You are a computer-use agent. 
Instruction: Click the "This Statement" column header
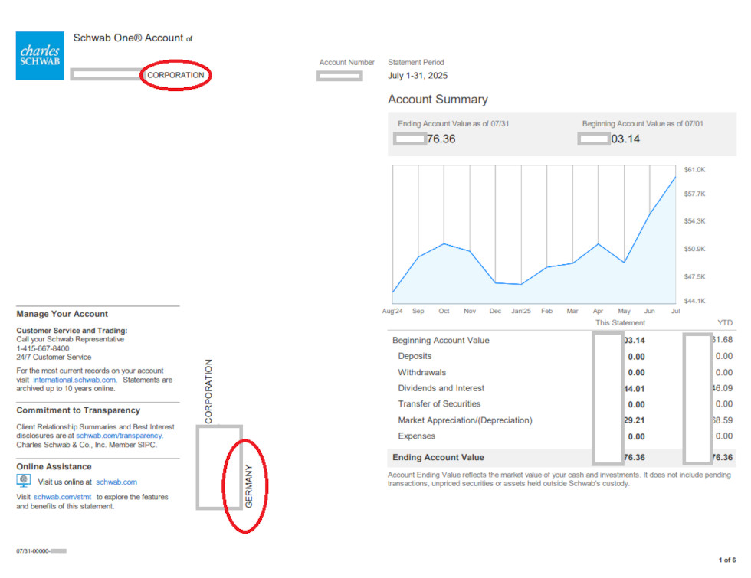click(x=620, y=323)
